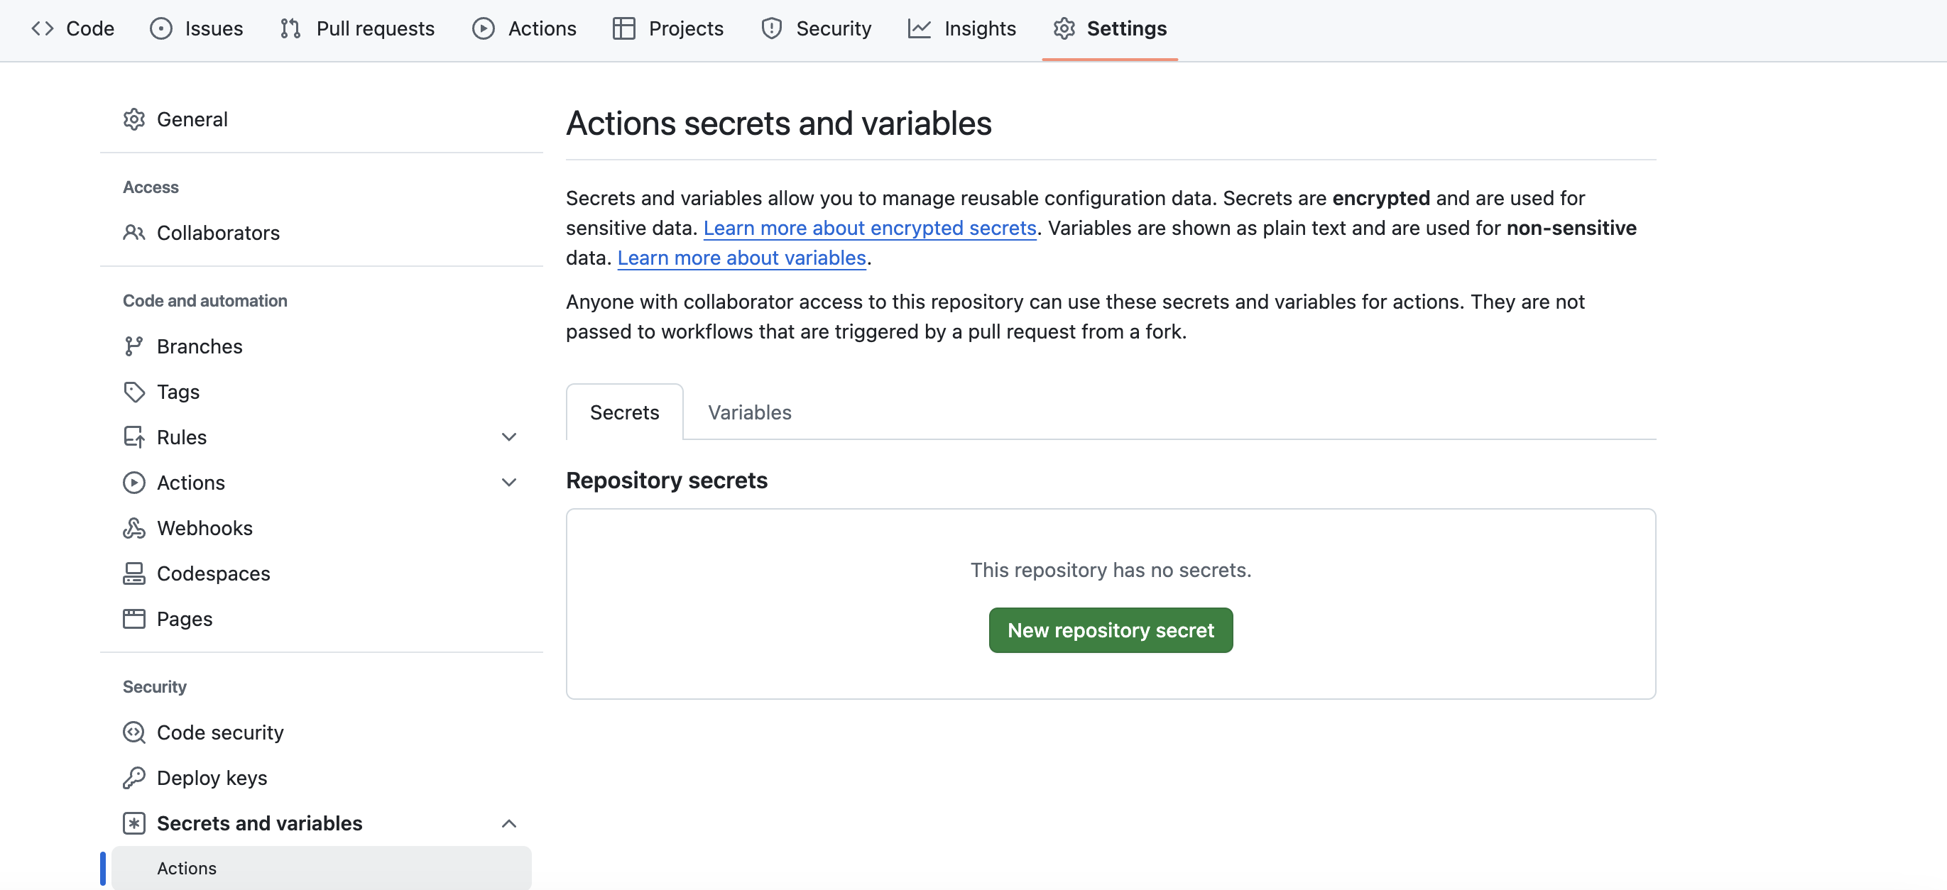Click the Settings gear icon
The height and width of the screenshot is (890, 1947).
coord(1064,27)
